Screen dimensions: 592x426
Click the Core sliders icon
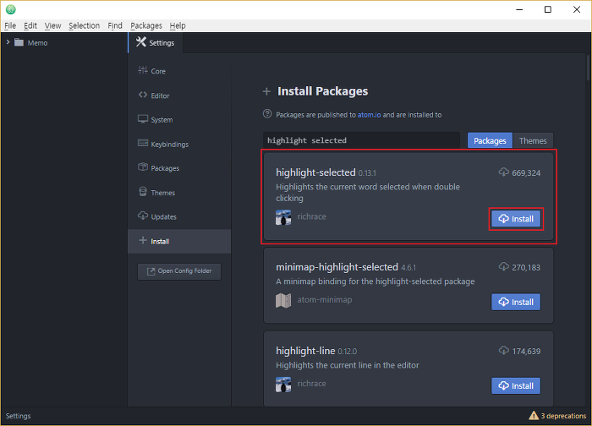[x=143, y=70]
